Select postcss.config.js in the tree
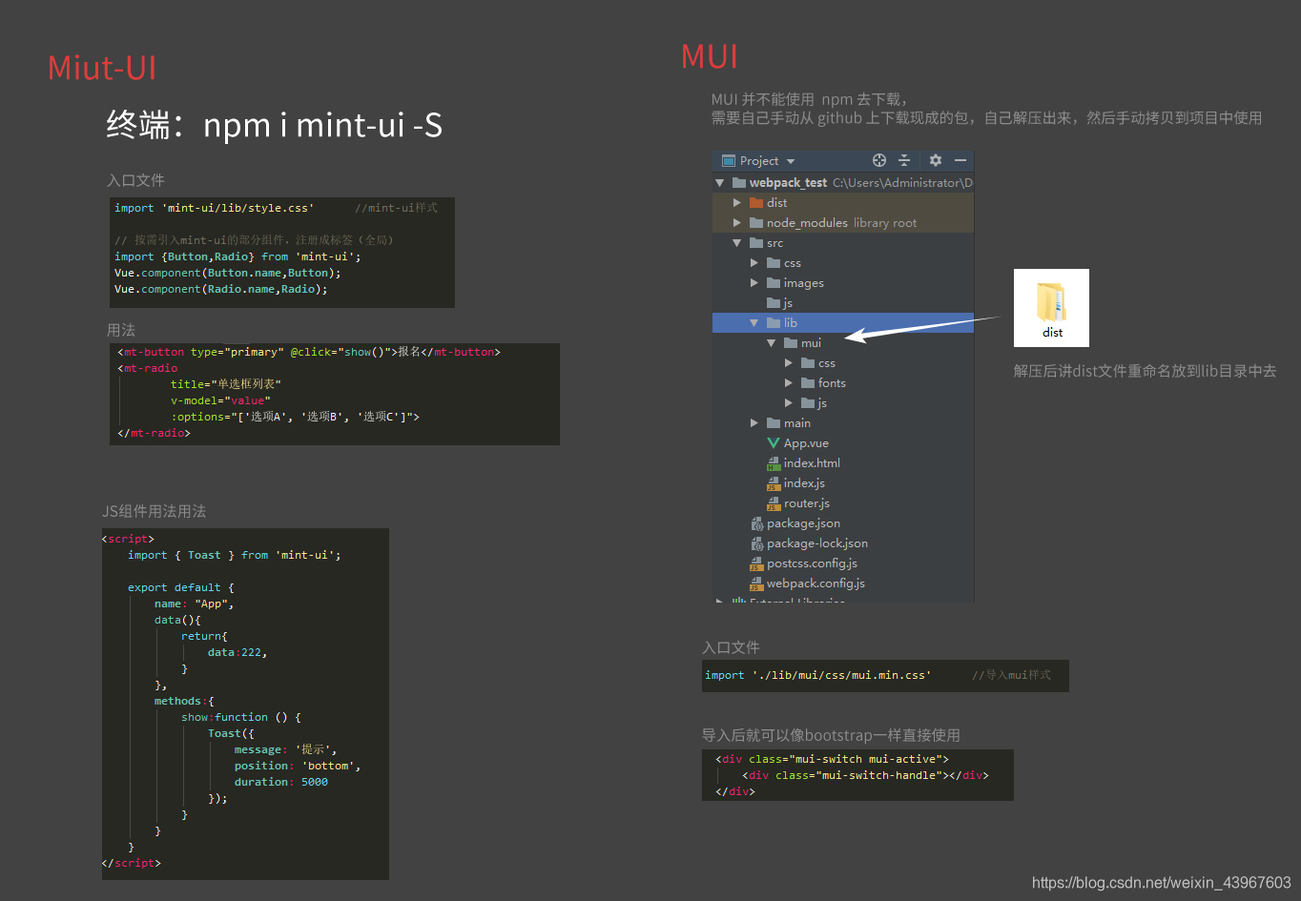Viewport: 1301px width, 901px height. 812,563
